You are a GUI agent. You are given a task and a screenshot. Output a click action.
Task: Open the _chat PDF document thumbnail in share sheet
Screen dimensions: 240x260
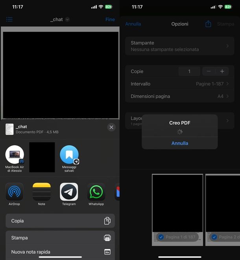point(9,129)
